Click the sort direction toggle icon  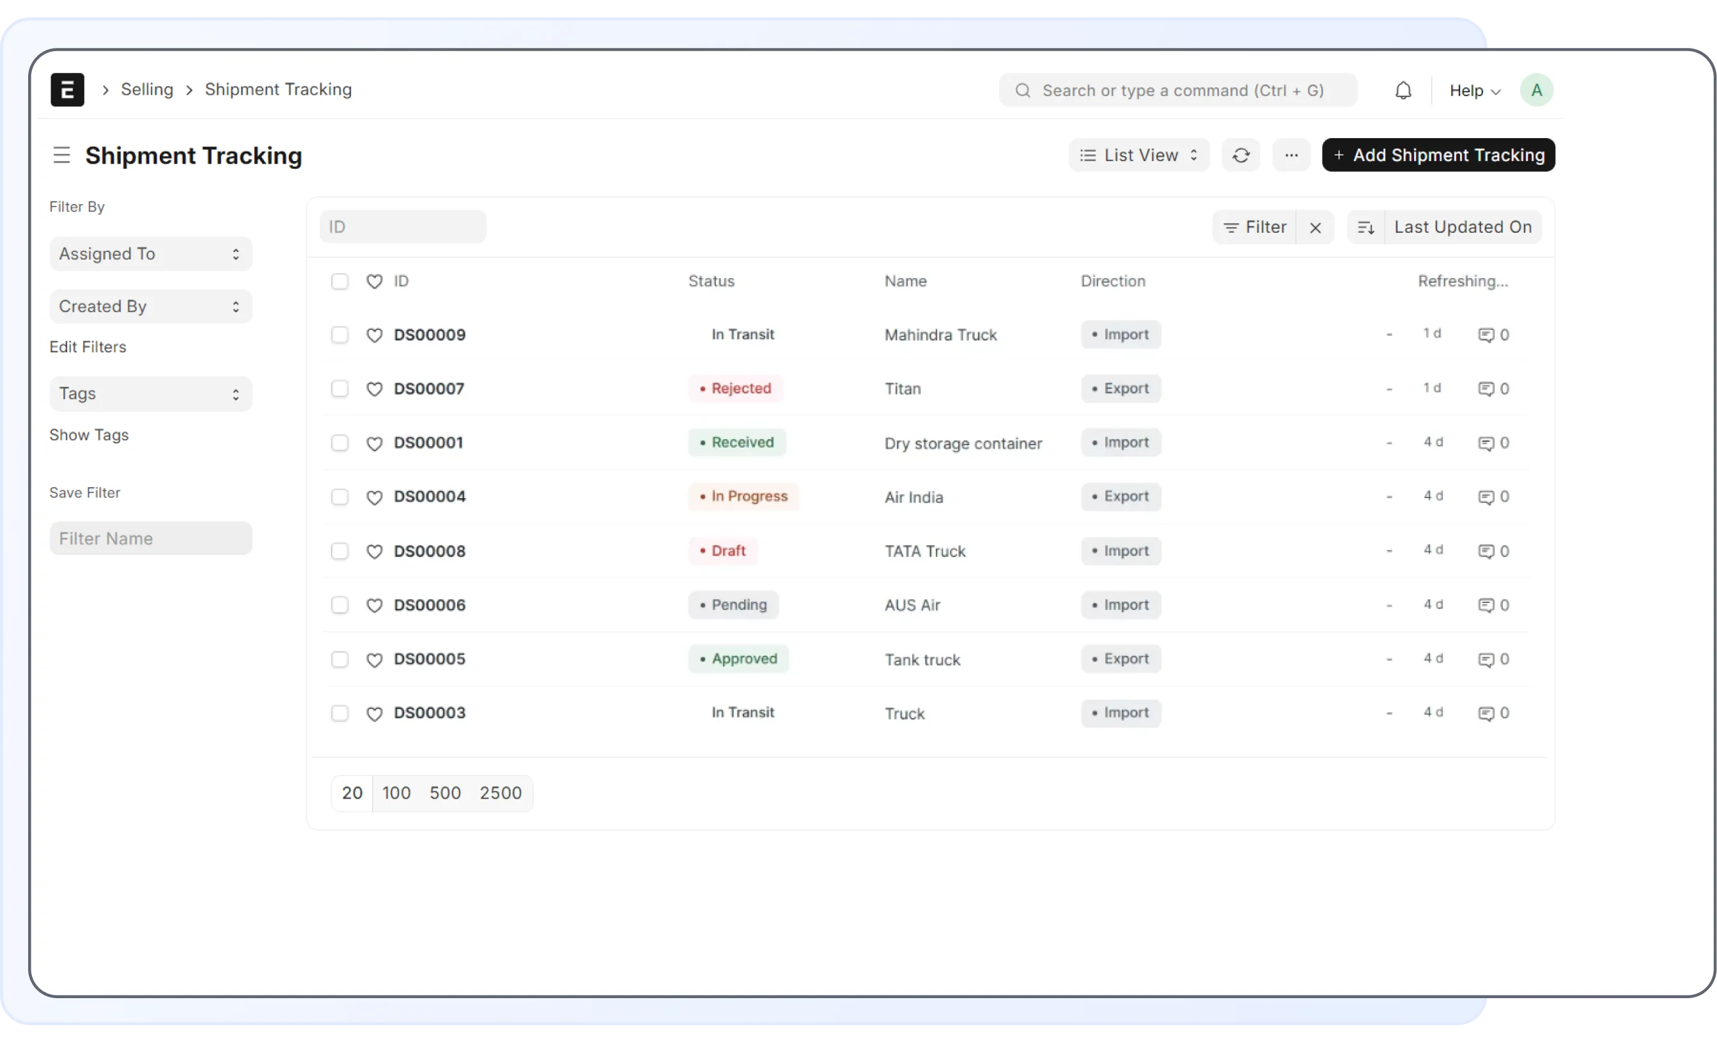pos(1365,227)
